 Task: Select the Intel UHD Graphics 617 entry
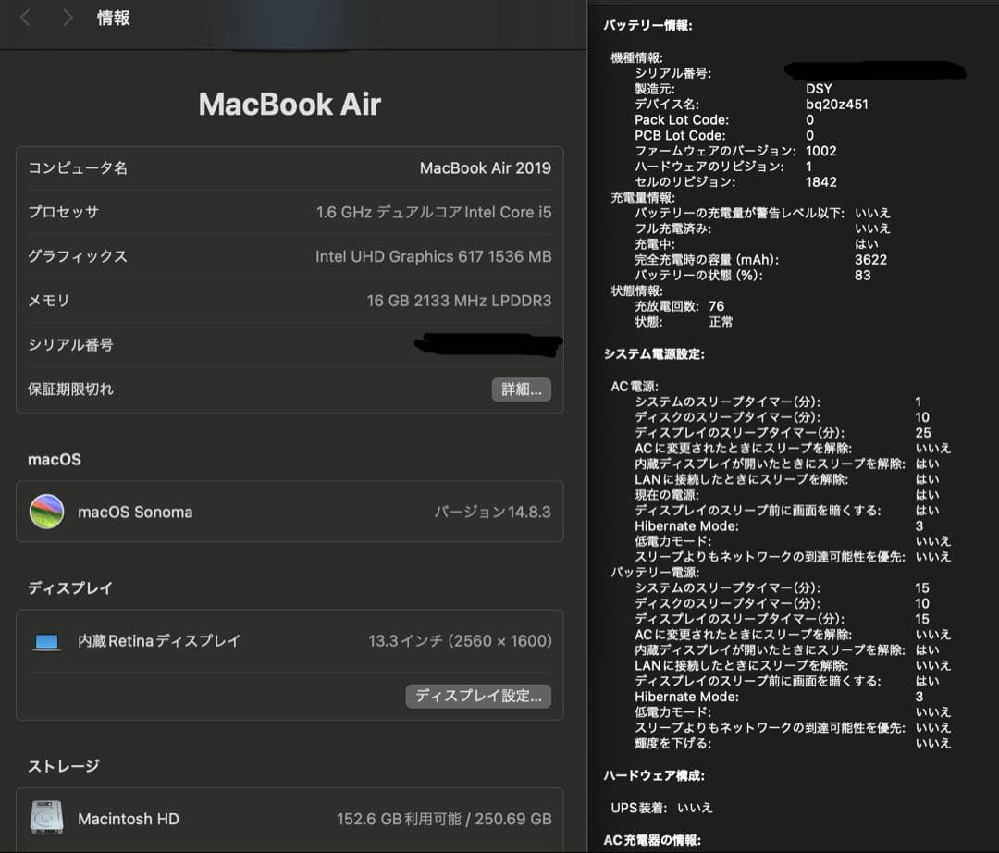pyautogui.click(x=433, y=256)
